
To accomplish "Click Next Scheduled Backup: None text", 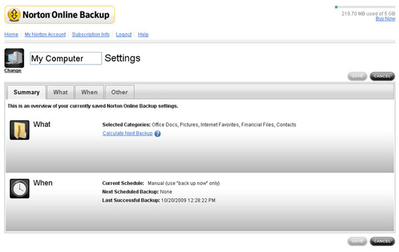I will point(137,191).
